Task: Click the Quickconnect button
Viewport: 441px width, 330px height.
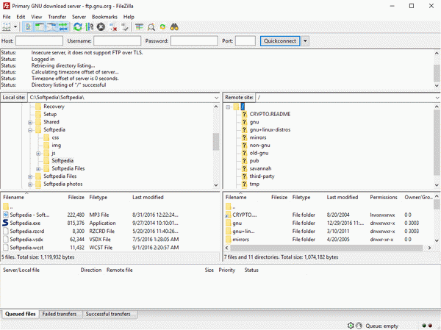Action: point(280,41)
